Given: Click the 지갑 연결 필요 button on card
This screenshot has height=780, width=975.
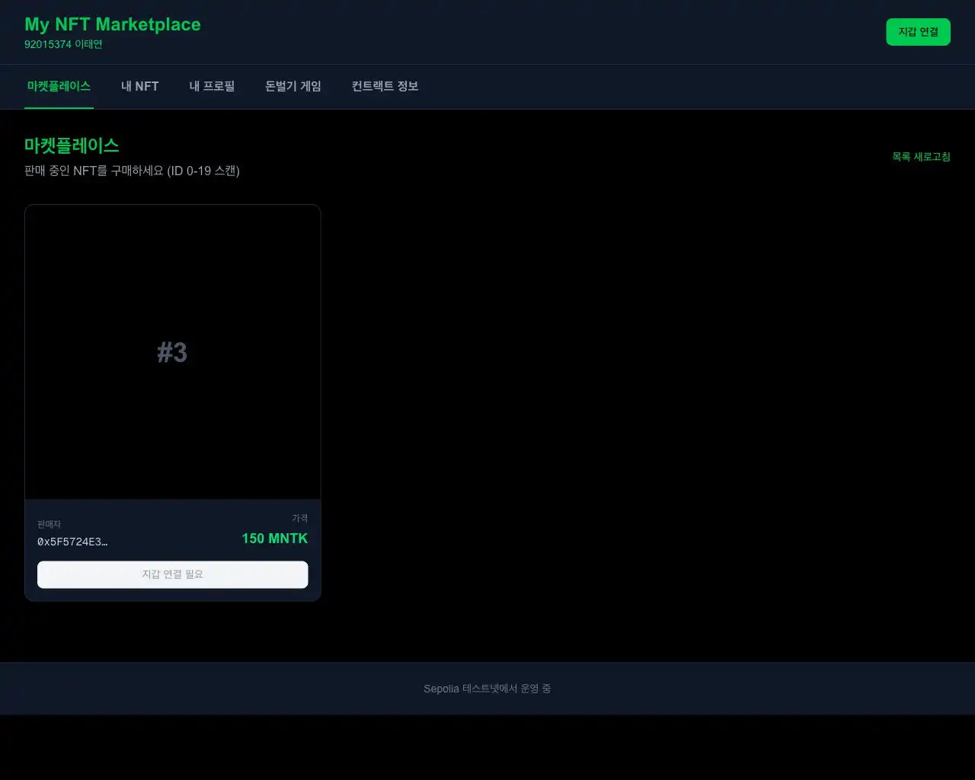Looking at the screenshot, I should click(172, 574).
